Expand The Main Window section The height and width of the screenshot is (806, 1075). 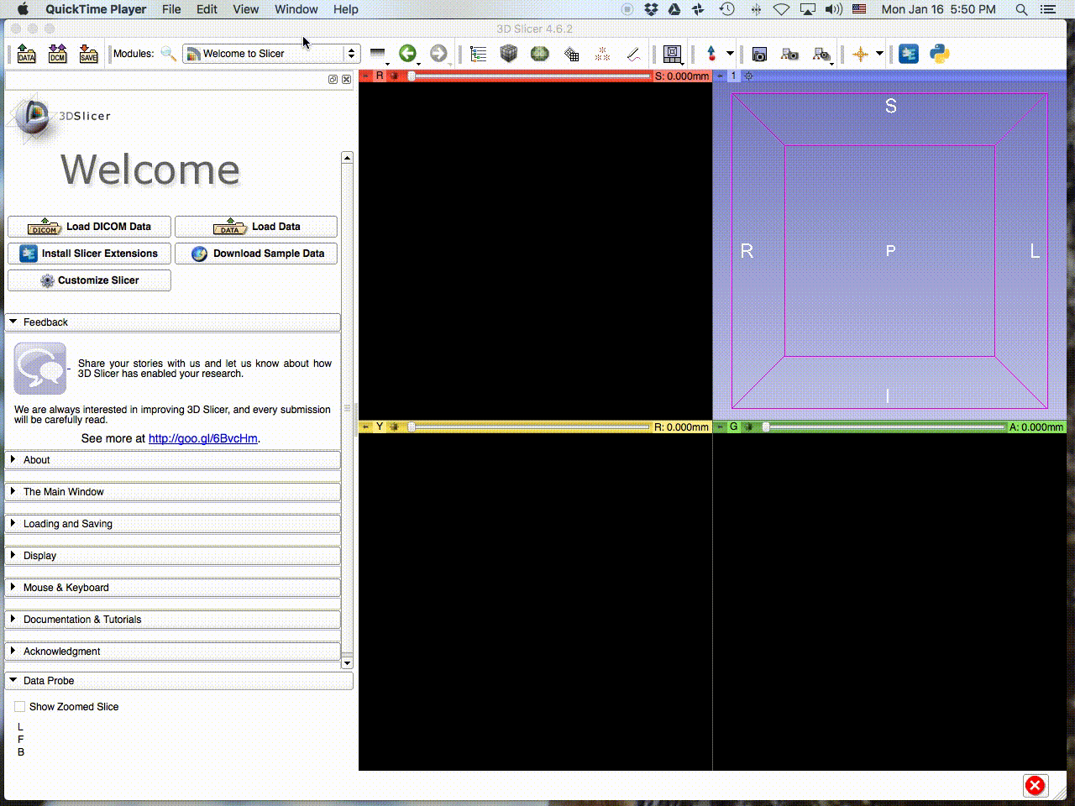(173, 492)
